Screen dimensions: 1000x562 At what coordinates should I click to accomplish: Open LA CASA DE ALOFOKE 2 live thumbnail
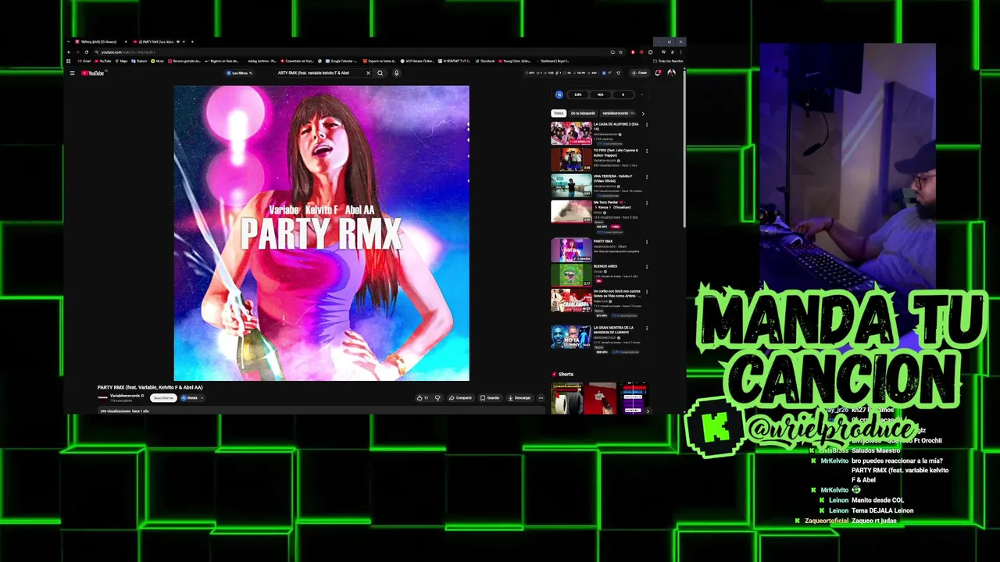click(x=571, y=133)
